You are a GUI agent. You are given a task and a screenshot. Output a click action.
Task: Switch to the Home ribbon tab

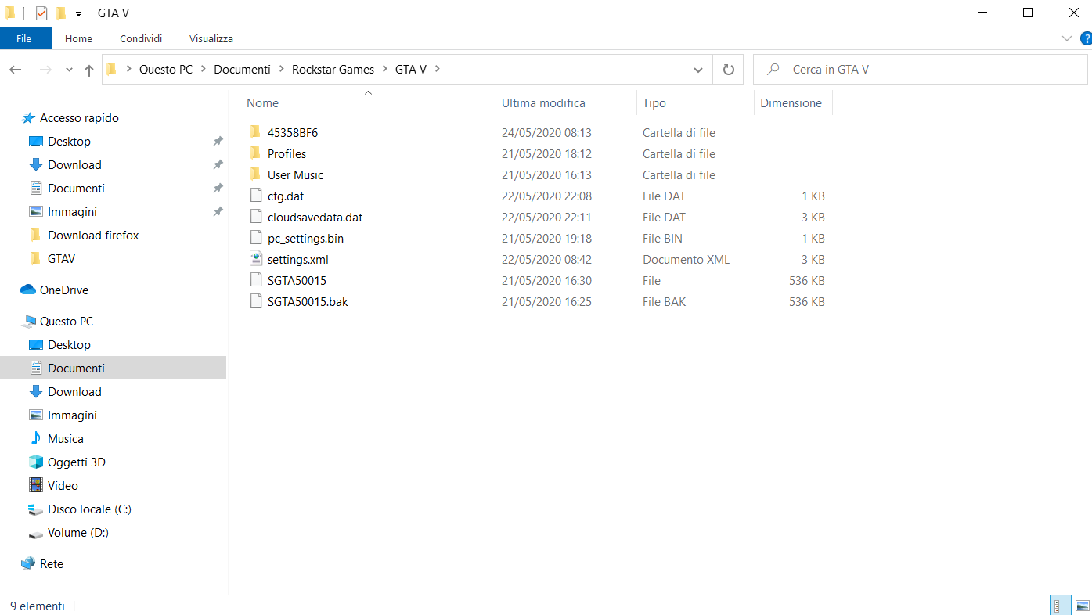78,38
